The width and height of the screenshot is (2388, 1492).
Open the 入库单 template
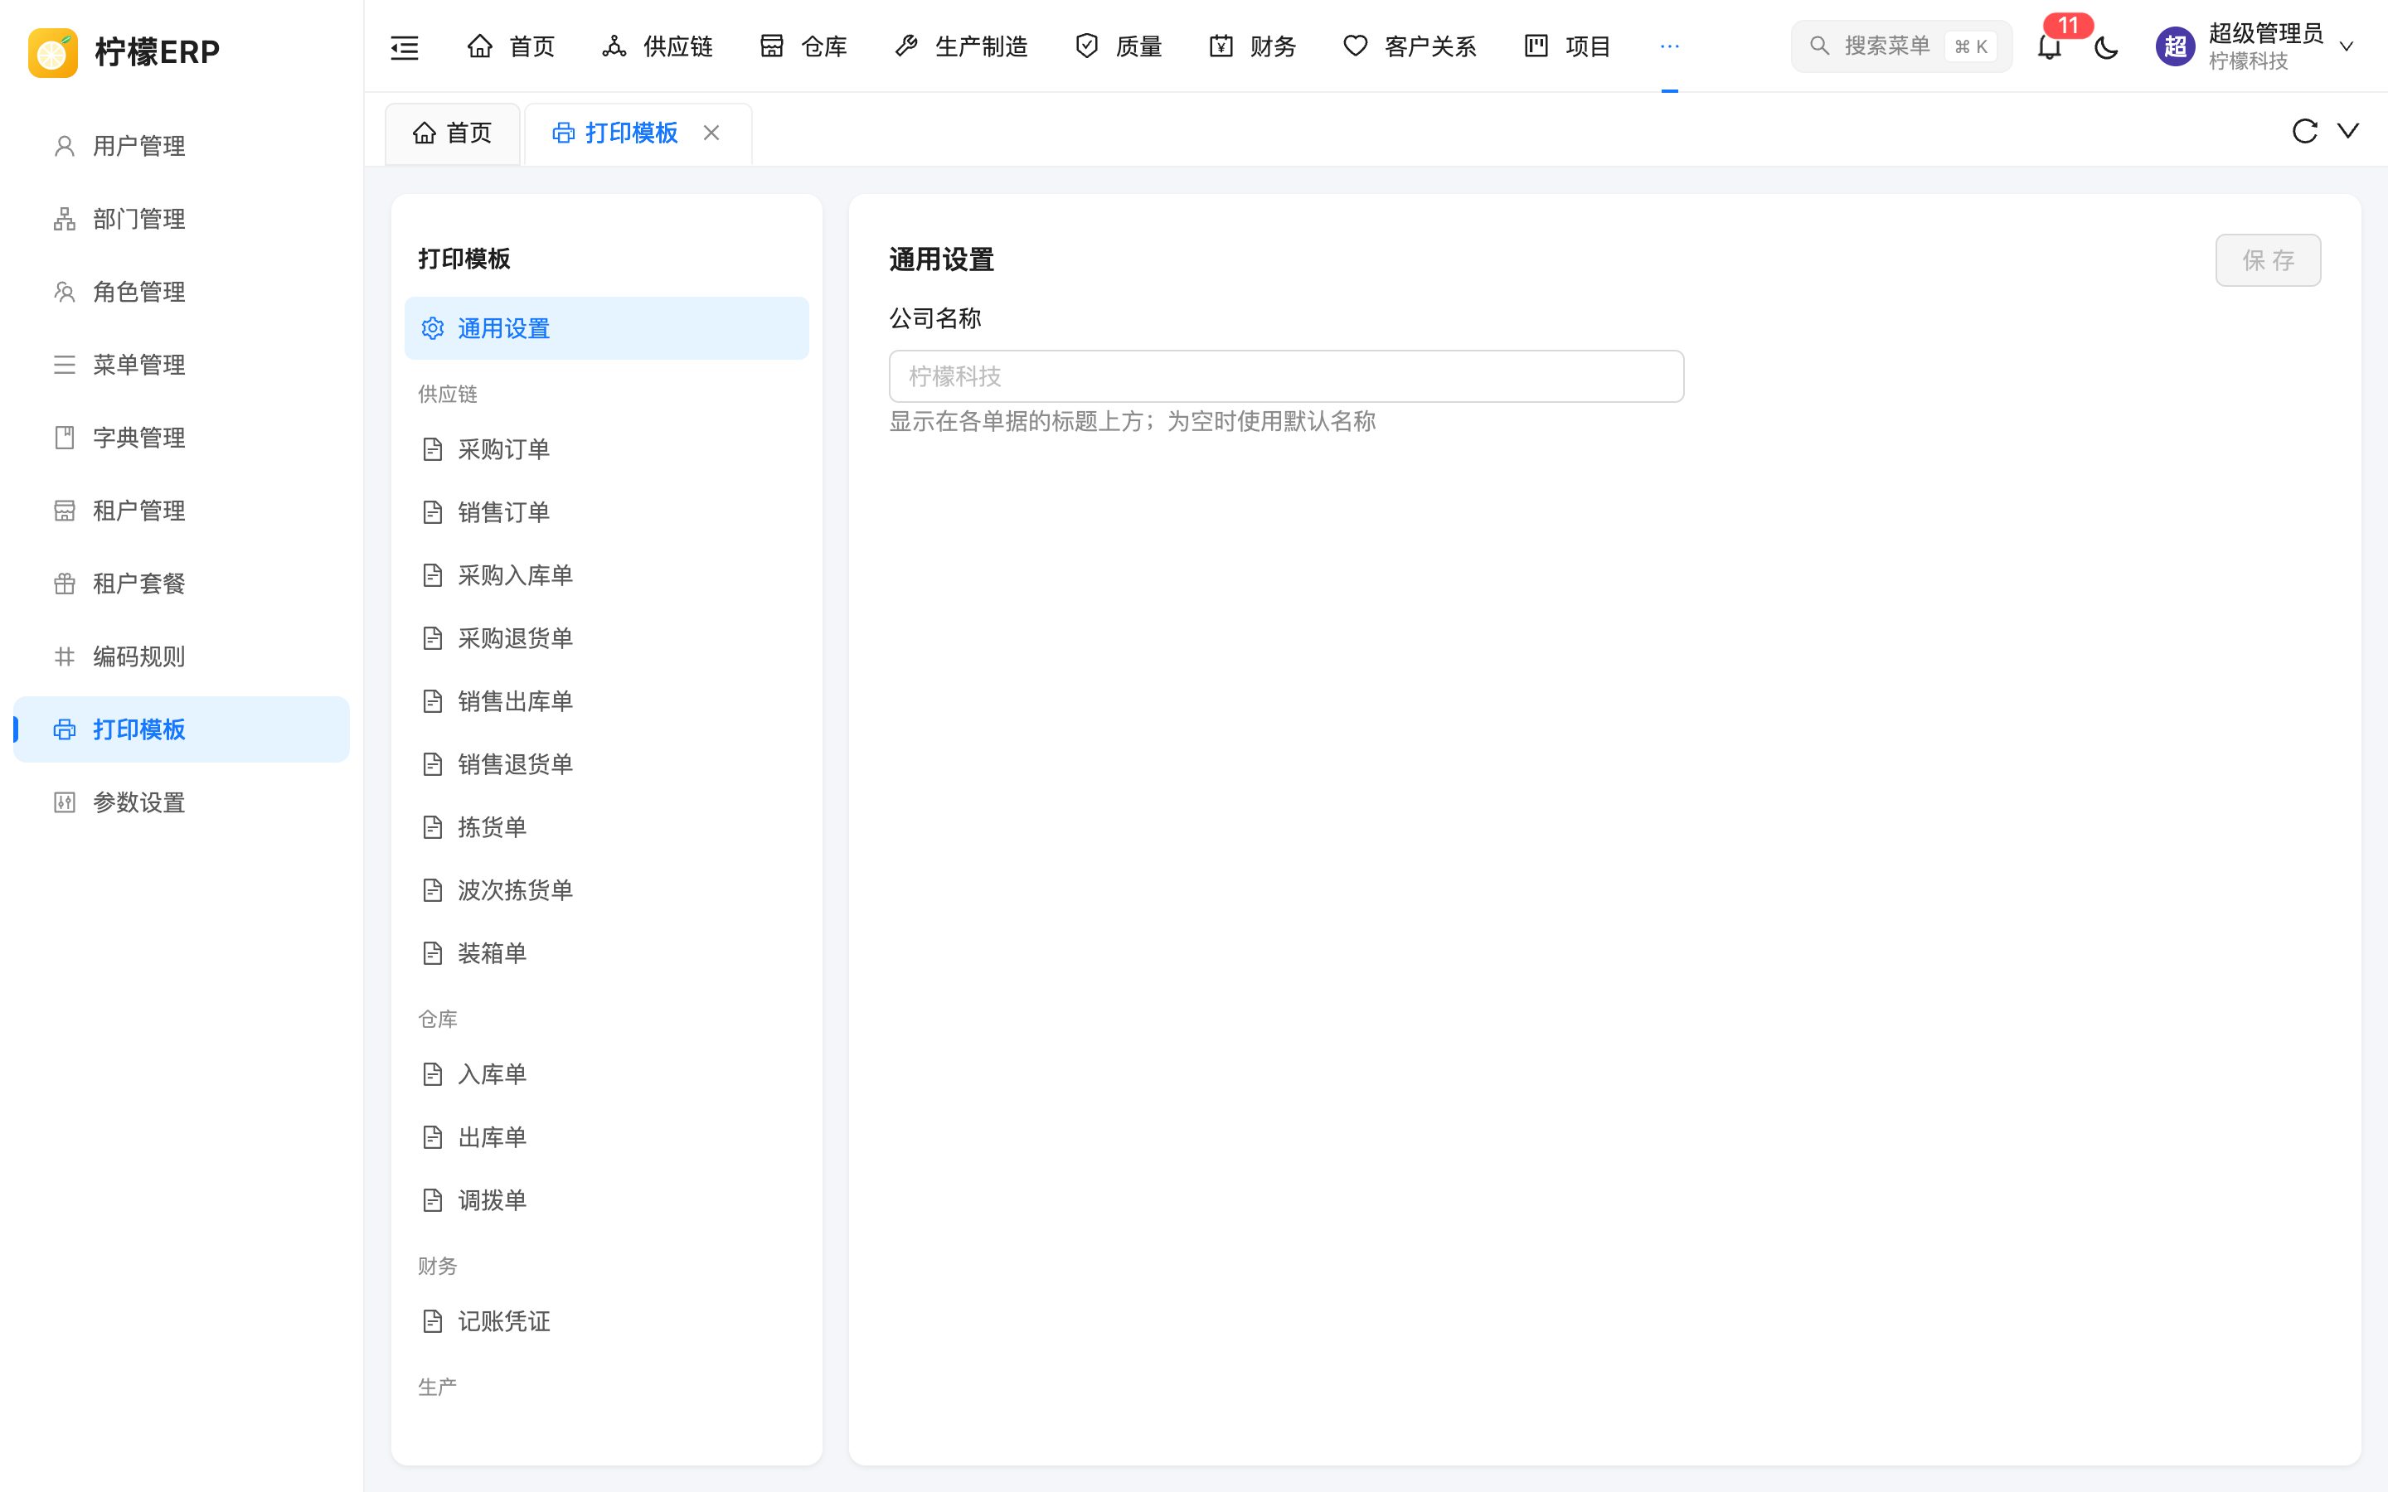606,1074
